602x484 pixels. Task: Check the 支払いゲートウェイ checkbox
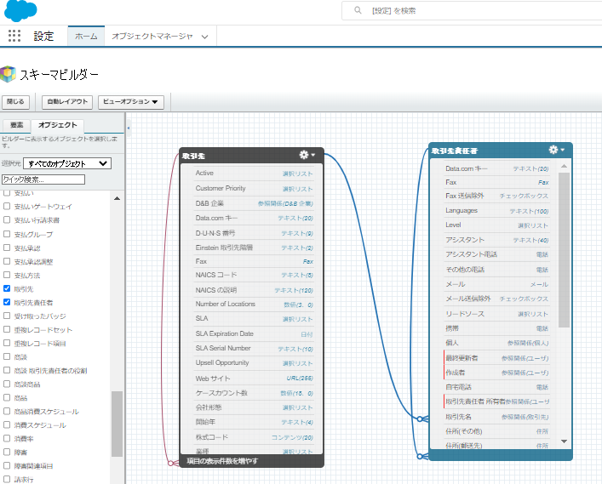click(7, 207)
